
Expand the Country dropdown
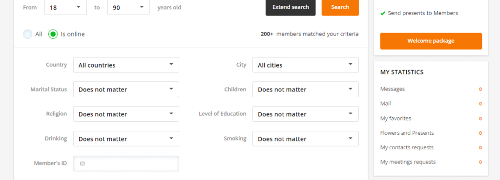[x=126, y=65]
